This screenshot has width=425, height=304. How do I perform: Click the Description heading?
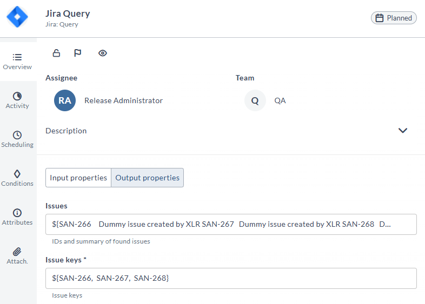66,131
